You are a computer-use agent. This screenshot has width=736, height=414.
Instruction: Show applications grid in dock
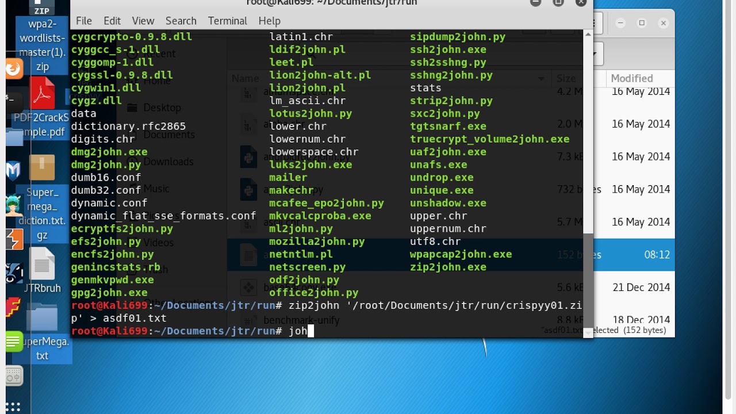(x=13, y=408)
